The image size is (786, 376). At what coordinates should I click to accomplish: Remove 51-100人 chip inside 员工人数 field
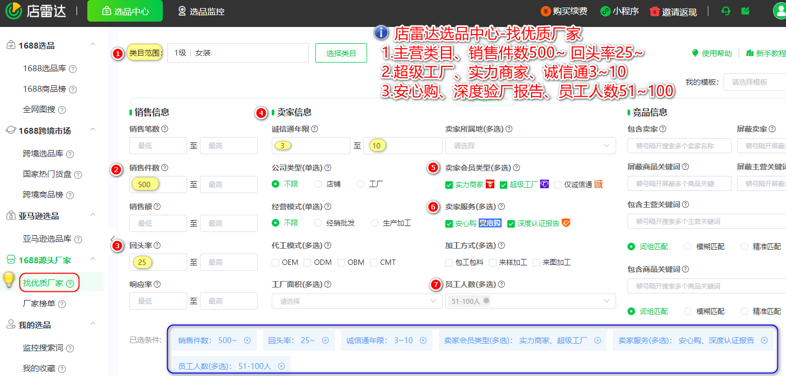[x=486, y=301]
